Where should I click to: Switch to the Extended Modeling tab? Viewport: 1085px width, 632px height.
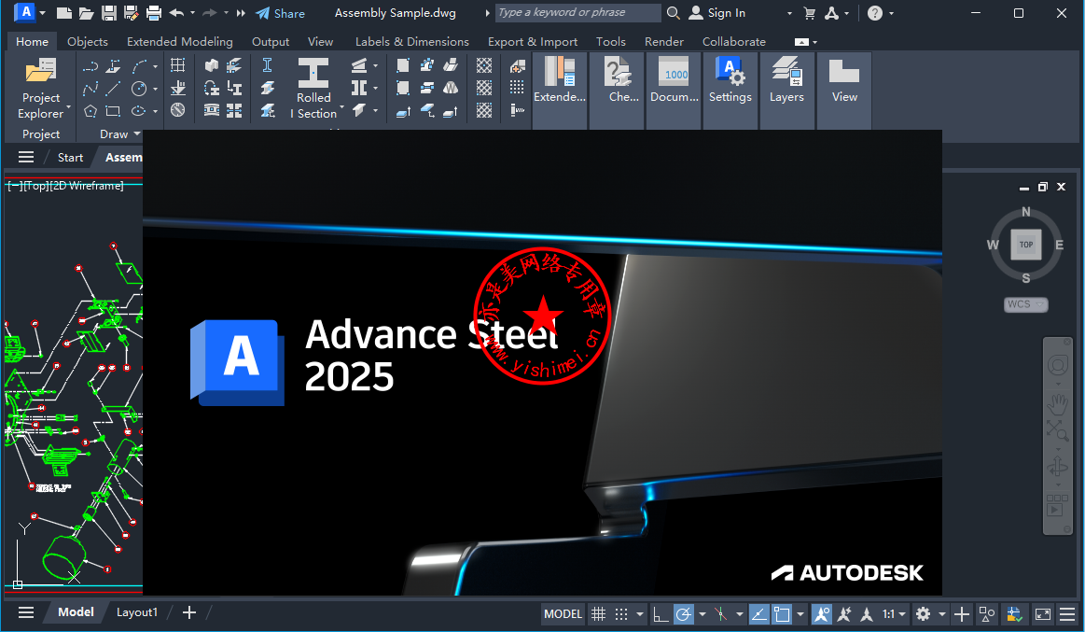pyautogui.click(x=180, y=41)
